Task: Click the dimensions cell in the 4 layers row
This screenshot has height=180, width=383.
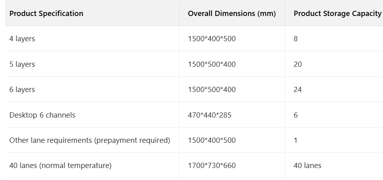Action: (211, 39)
